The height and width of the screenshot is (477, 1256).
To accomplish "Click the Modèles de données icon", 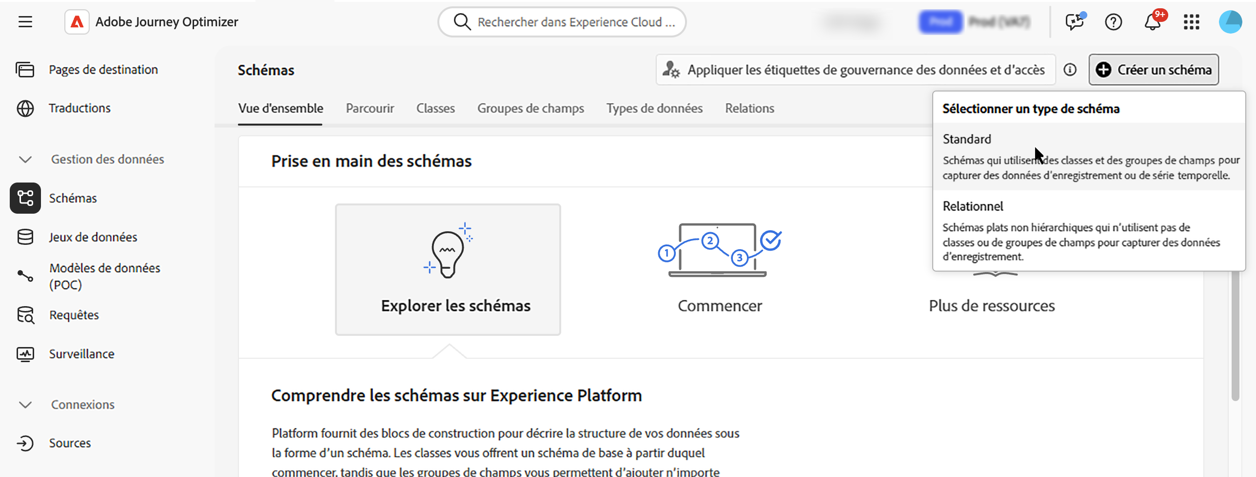I will pos(25,276).
